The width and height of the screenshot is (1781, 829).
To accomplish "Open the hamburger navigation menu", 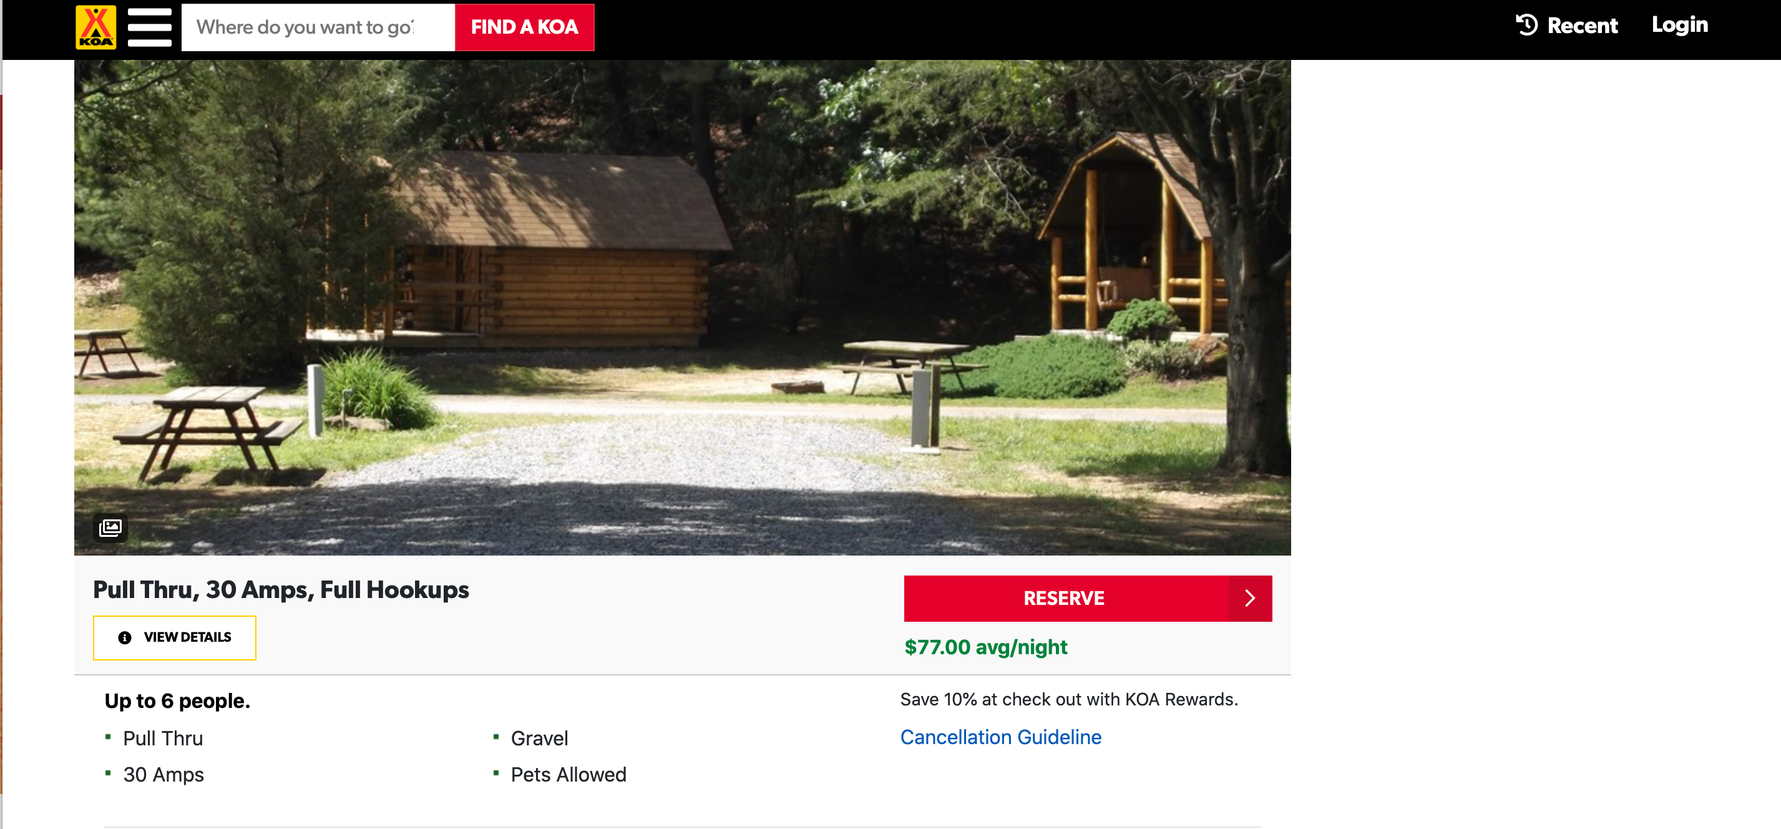I will [149, 27].
